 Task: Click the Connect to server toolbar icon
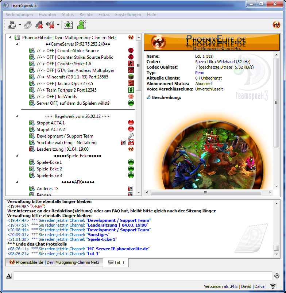pos(12,25)
